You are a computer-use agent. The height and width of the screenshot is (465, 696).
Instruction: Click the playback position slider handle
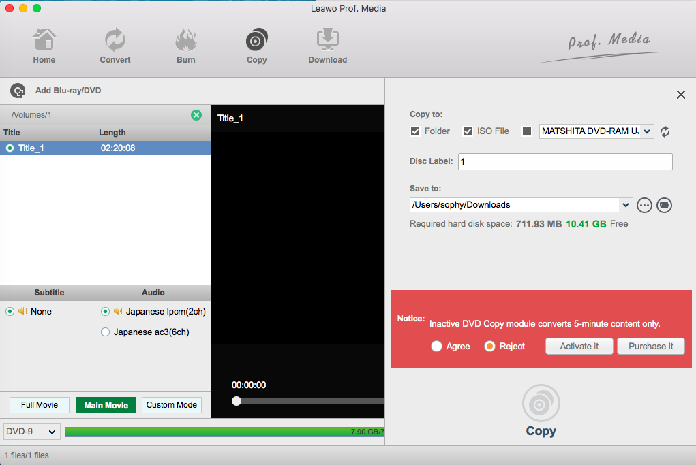click(237, 401)
